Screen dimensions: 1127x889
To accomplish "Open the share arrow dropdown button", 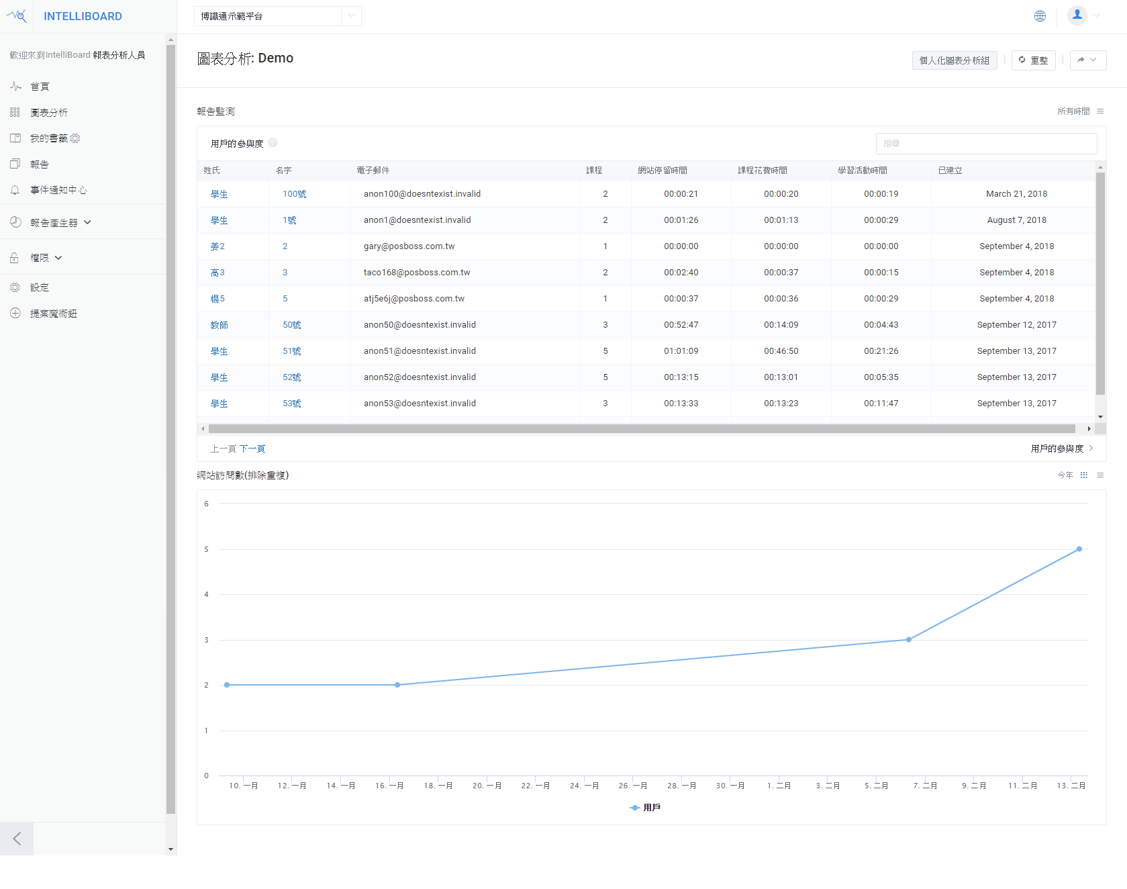I will point(1087,60).
